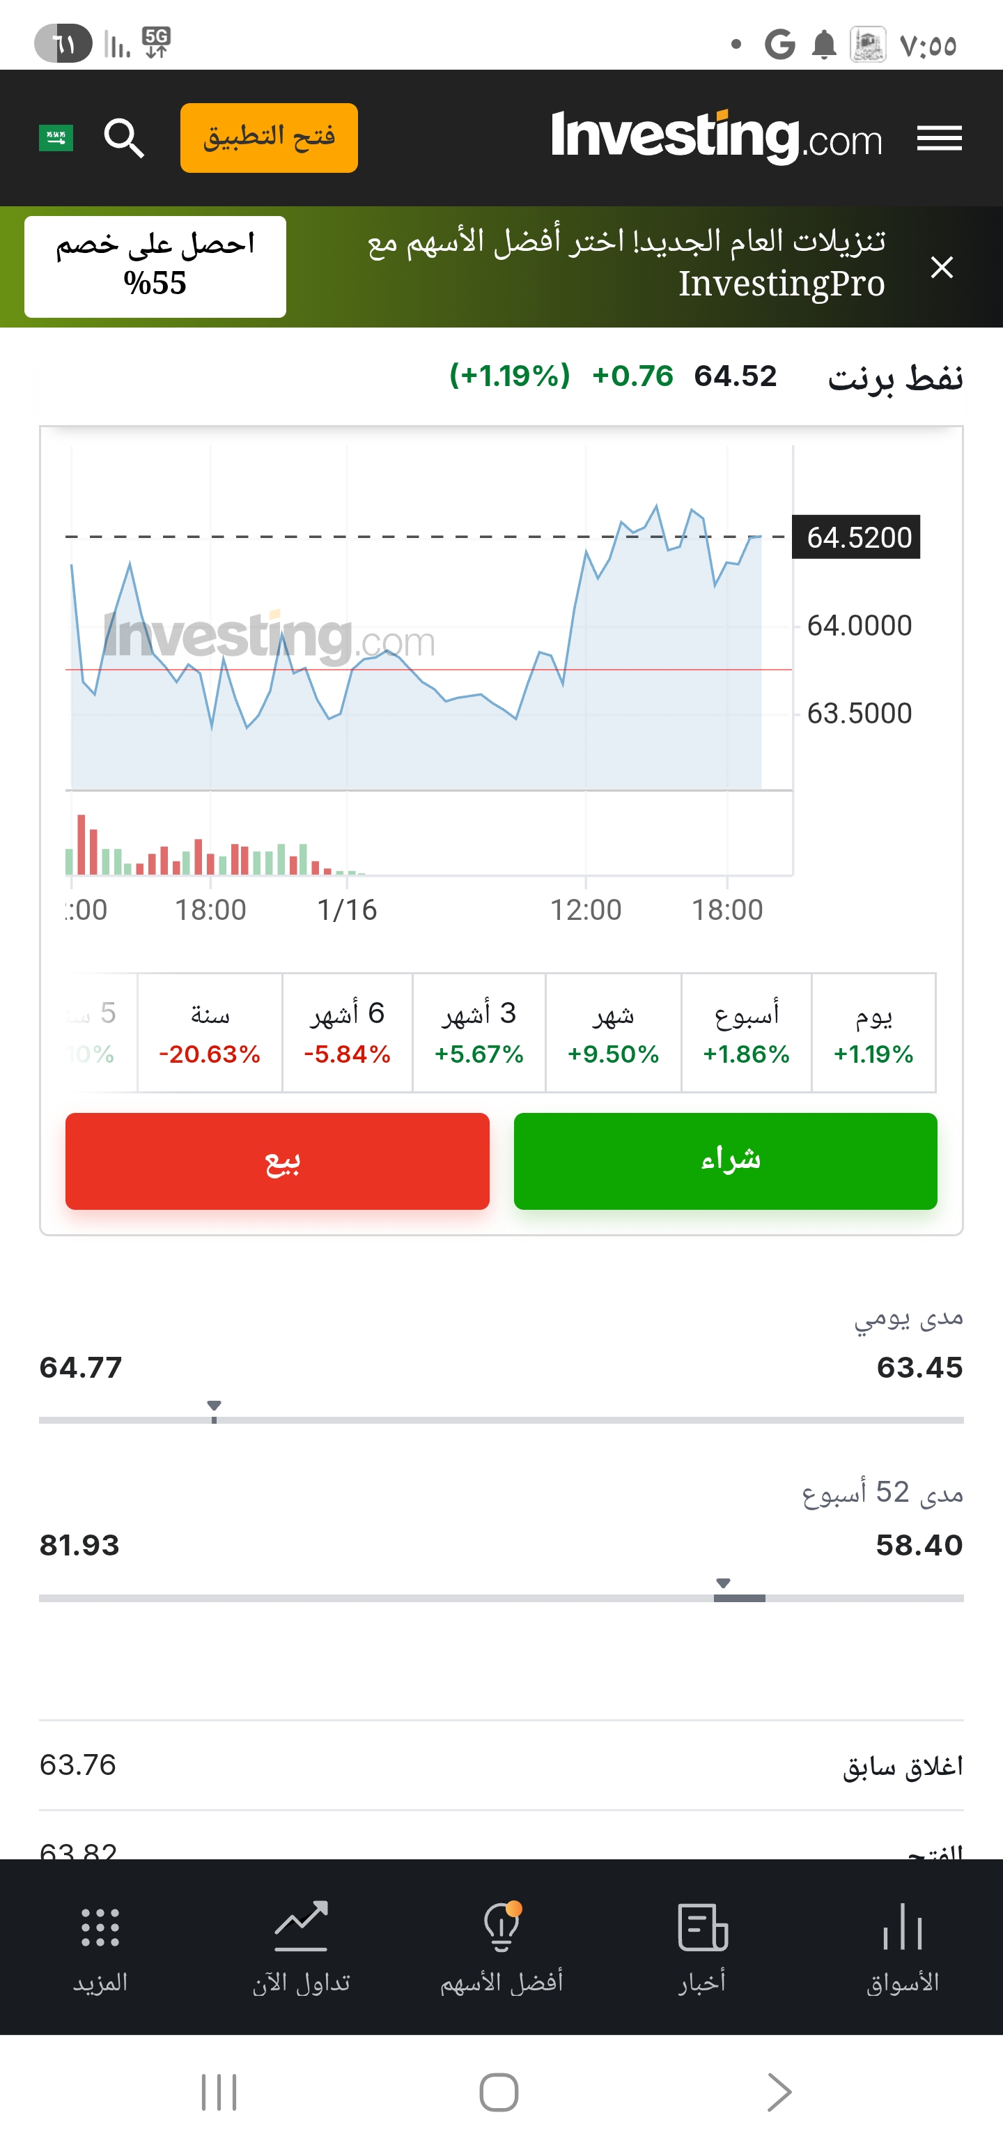The height and width of the screenshot is (2152, 1003).
Task: Select the week (أسبوع) timeframe
Action: 746,1033
